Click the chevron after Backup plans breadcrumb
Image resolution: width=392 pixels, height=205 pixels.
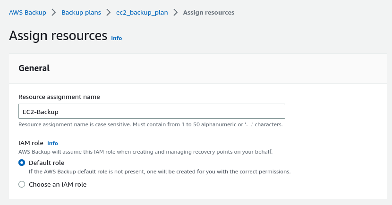tap(109, 12)
